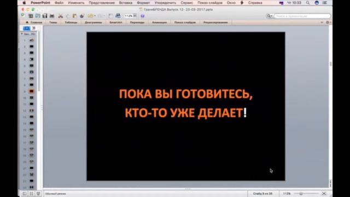
Task: Open the Изменить menu
Action: (76, 3)
